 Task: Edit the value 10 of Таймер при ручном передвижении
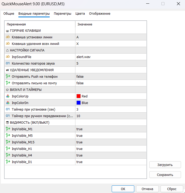(x=111, y=116)
